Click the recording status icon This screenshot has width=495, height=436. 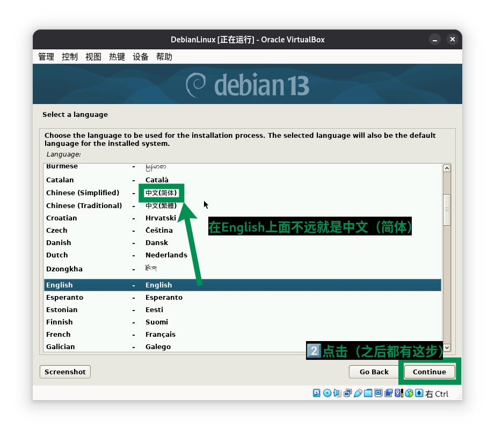click(388, 393)
